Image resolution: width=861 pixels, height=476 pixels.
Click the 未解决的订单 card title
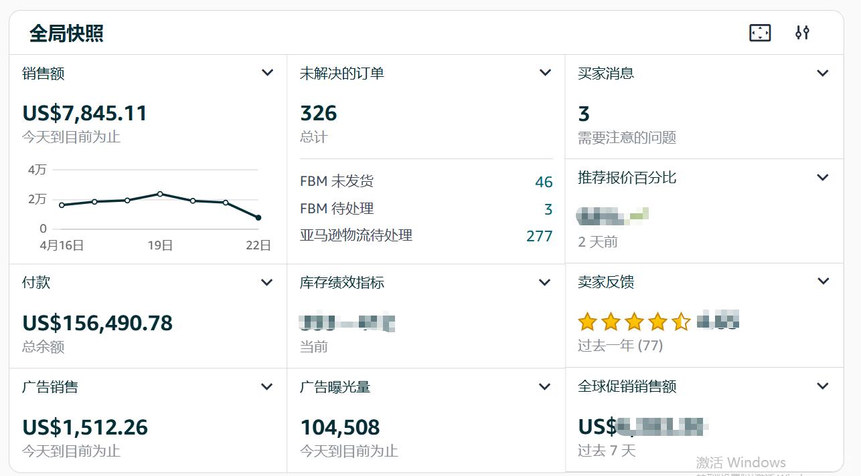(342, 74)
